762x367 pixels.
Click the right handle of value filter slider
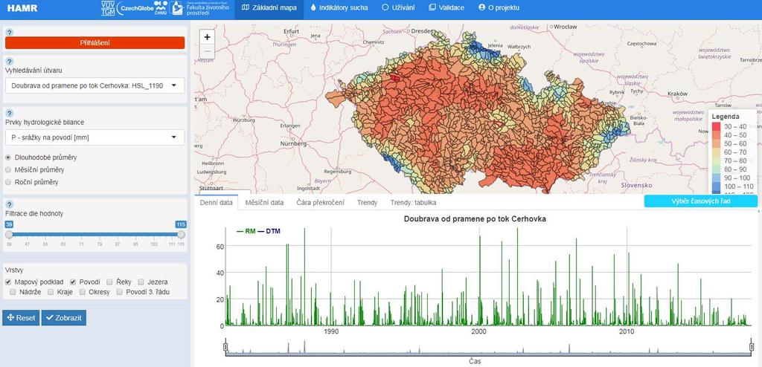point(181,235)
